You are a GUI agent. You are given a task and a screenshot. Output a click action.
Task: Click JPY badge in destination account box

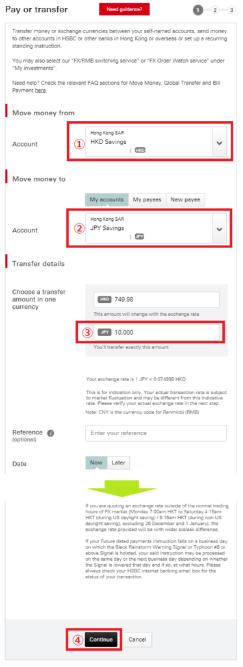[139, 236]
